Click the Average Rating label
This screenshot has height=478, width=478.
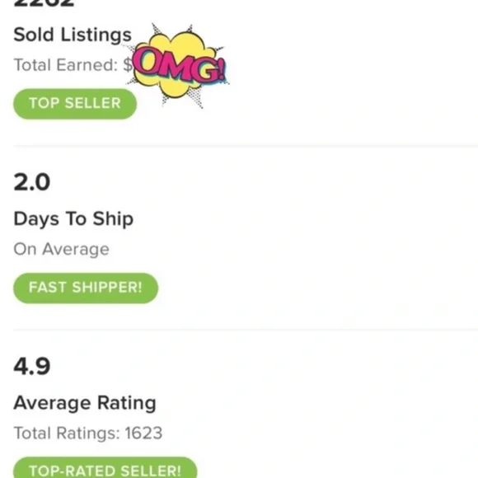coord(85,403)
